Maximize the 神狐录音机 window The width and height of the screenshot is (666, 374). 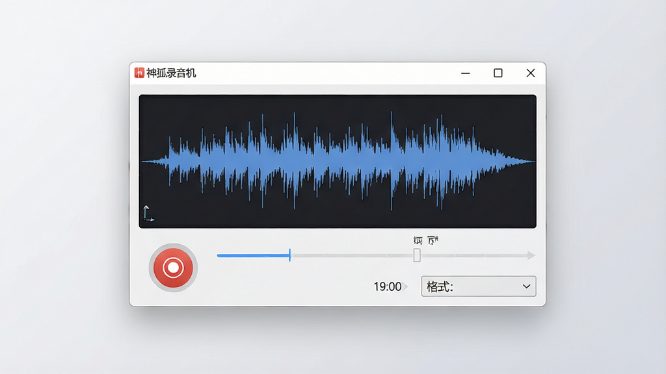[498, 73]
